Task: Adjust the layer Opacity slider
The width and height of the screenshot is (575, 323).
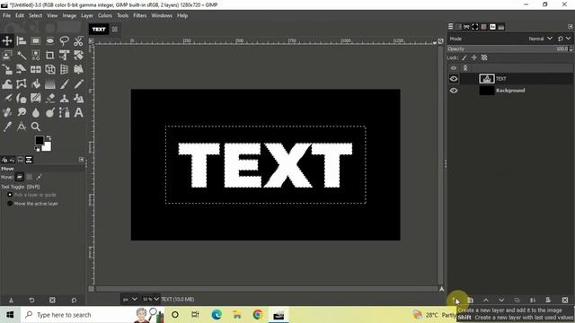Action: pyautogui.click(x=508, y=48)
